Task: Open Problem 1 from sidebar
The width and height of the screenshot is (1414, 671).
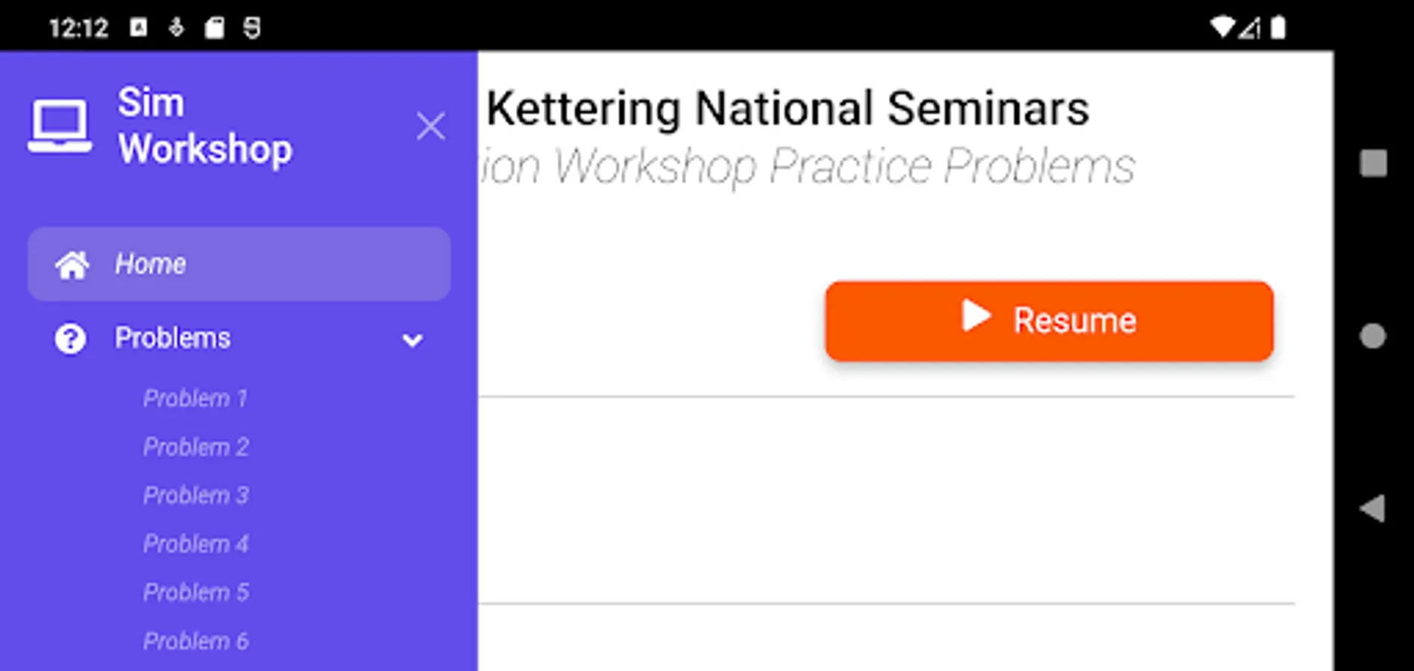Action: [x=195, y=398]
